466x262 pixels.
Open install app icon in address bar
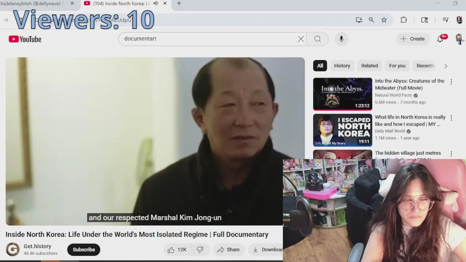coord(359,20)
